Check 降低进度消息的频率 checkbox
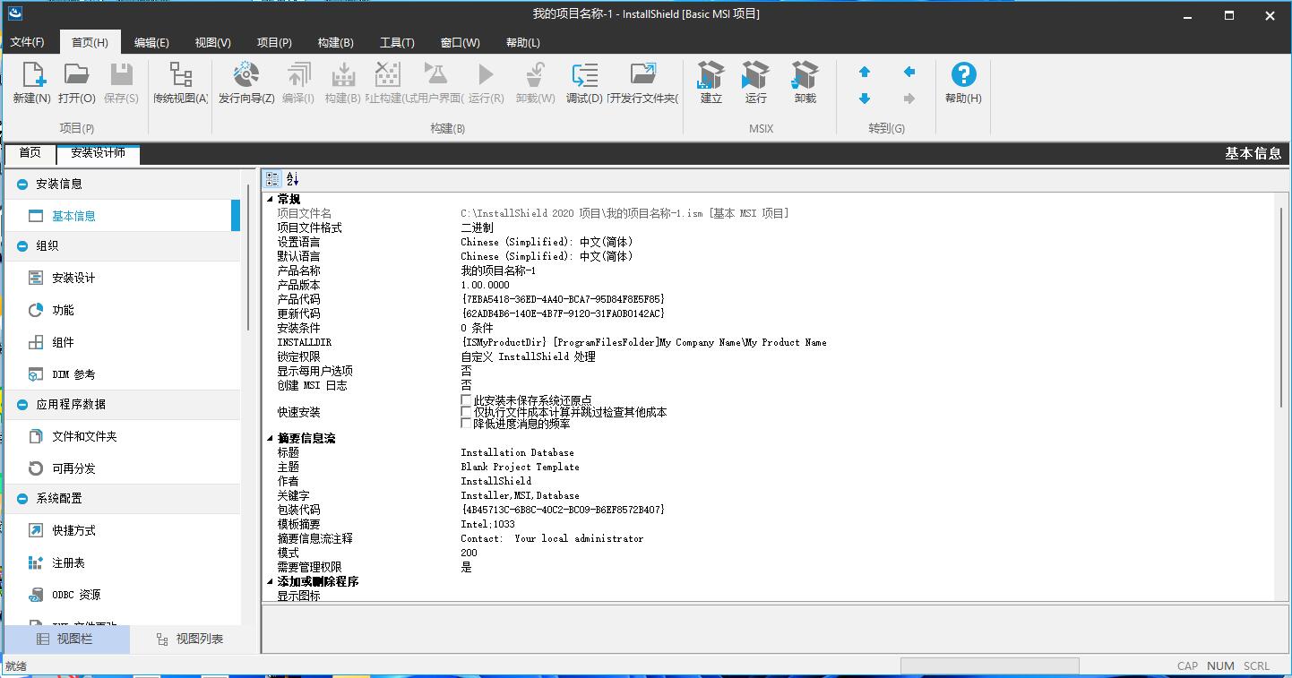This screenshot has width=1292, height=678. click(x=466, y=424)
